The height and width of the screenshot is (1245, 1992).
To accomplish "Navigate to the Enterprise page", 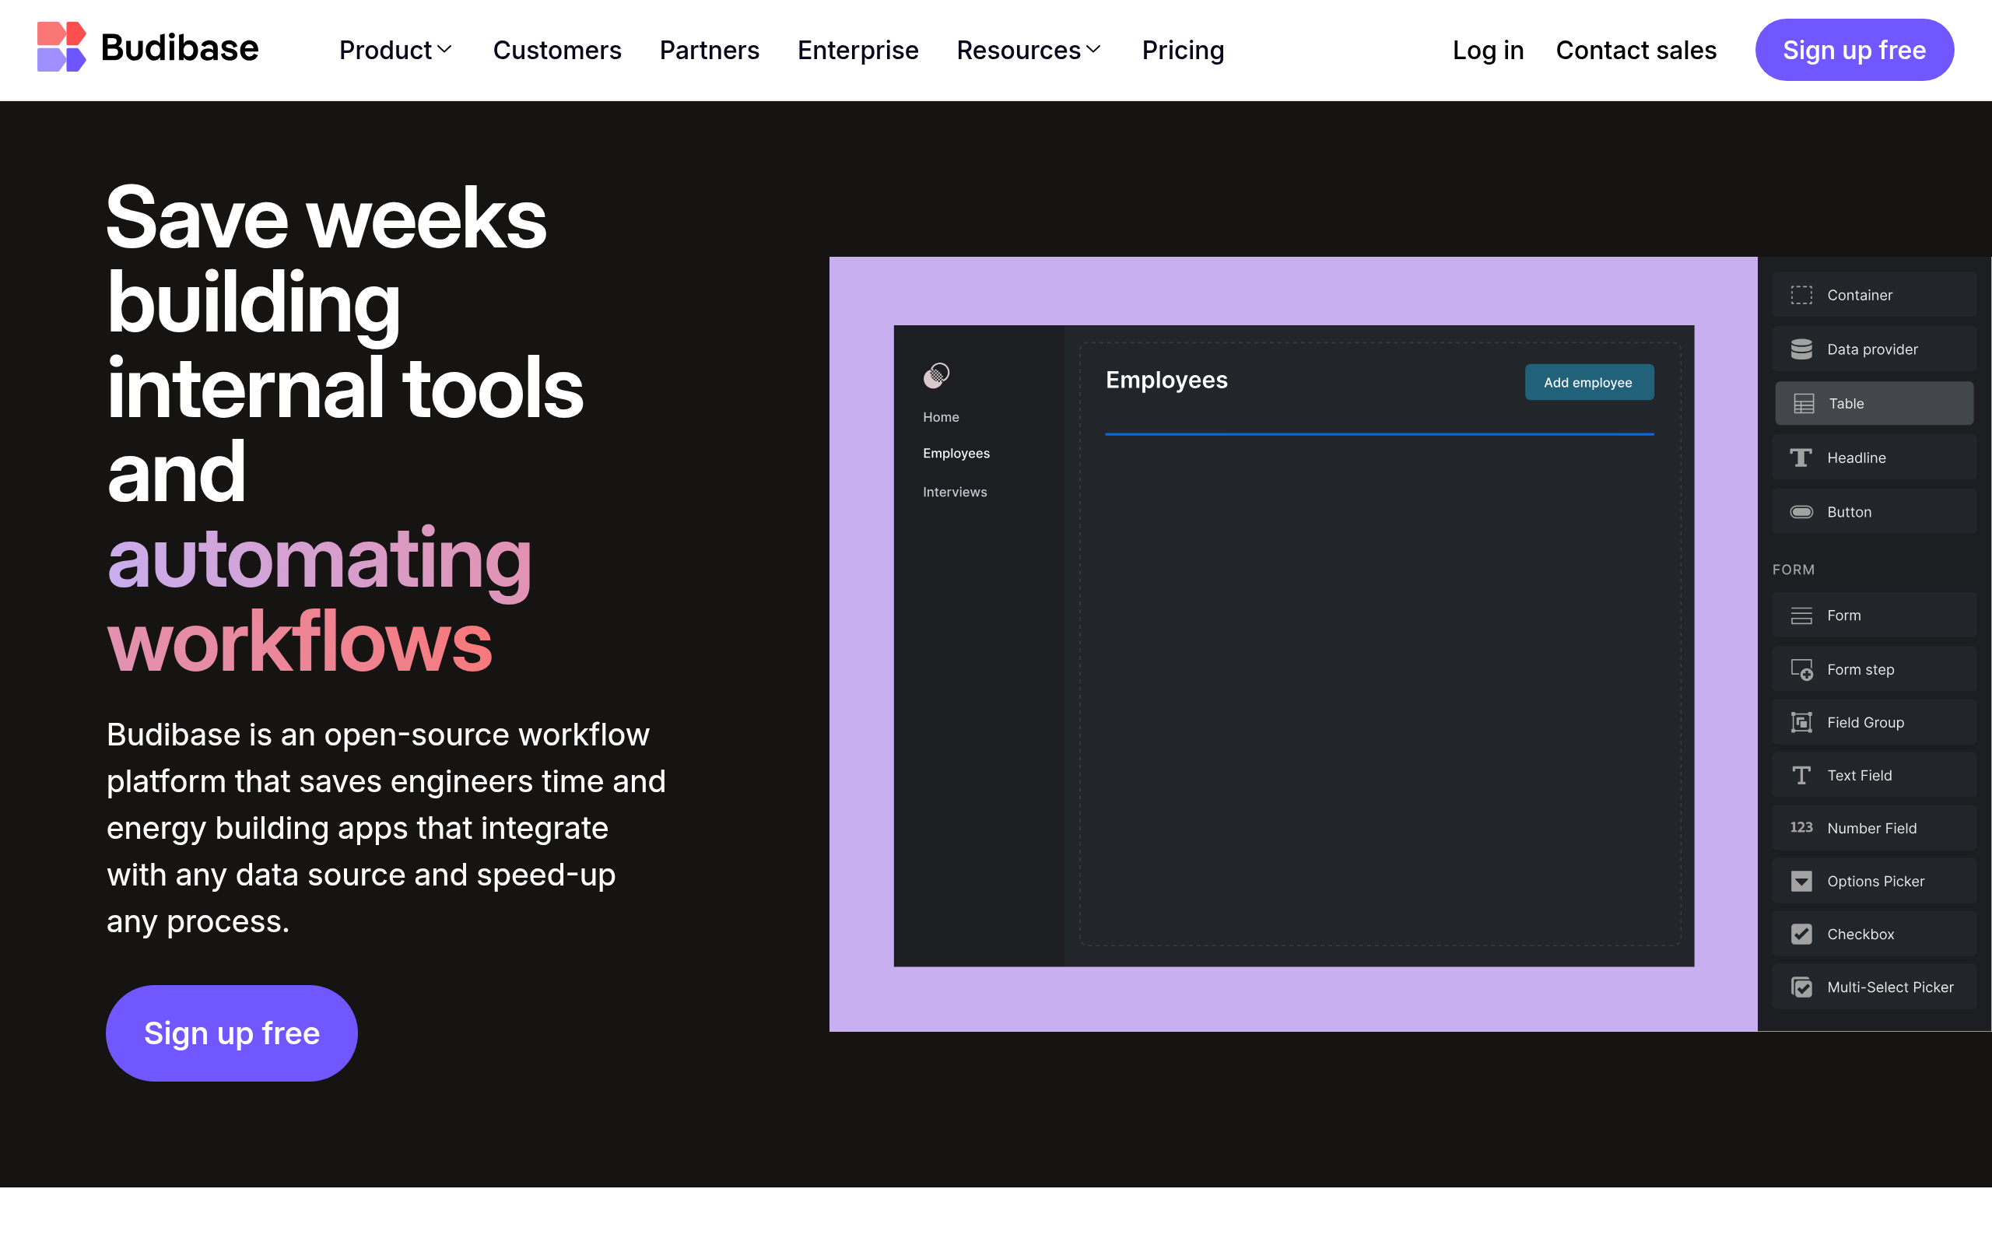I will [x=857, y=49].
